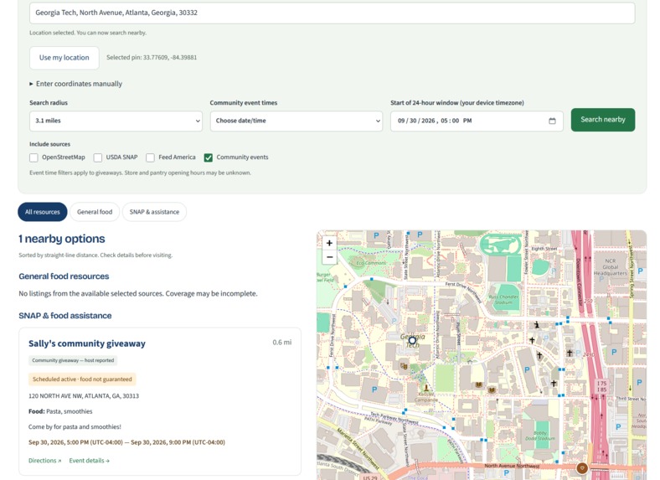Zoom out on the map

[329, 257]
